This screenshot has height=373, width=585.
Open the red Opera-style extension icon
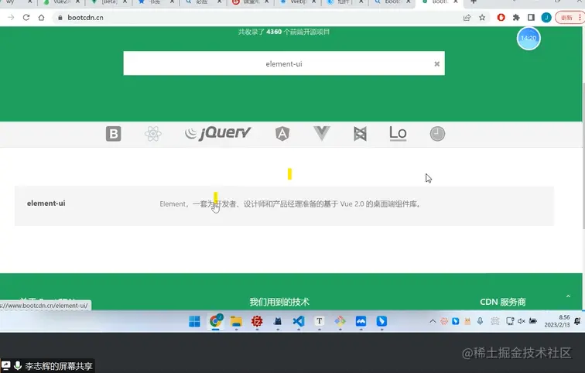pos(501,18)
